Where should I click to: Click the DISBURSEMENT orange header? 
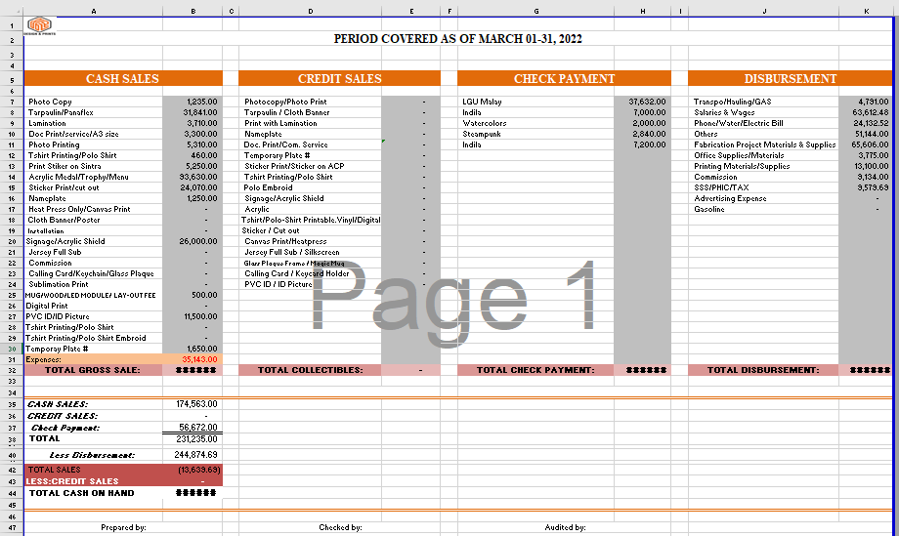point(791,78)
